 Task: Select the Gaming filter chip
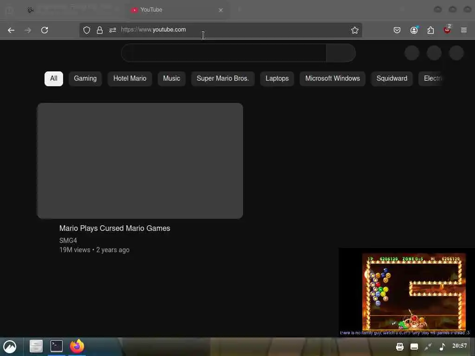tap(85, 79)
